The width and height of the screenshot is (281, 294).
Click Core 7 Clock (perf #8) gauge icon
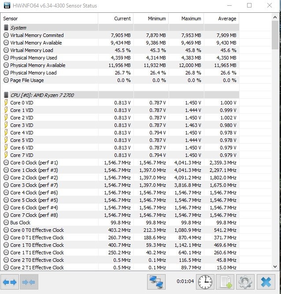point(6,215)
